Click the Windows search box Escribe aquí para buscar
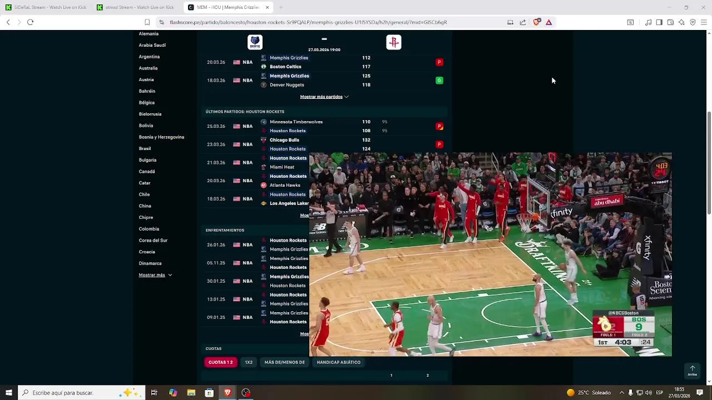The height and width of the screenshot is (400, 712). 81,393
